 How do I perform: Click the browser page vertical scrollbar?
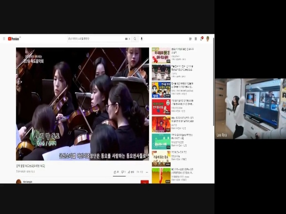[214, 82]
